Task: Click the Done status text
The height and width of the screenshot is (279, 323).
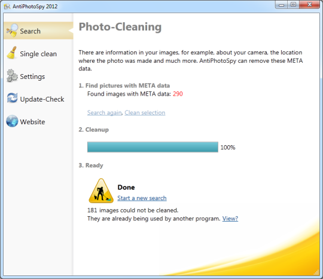Action: (126, 187)
